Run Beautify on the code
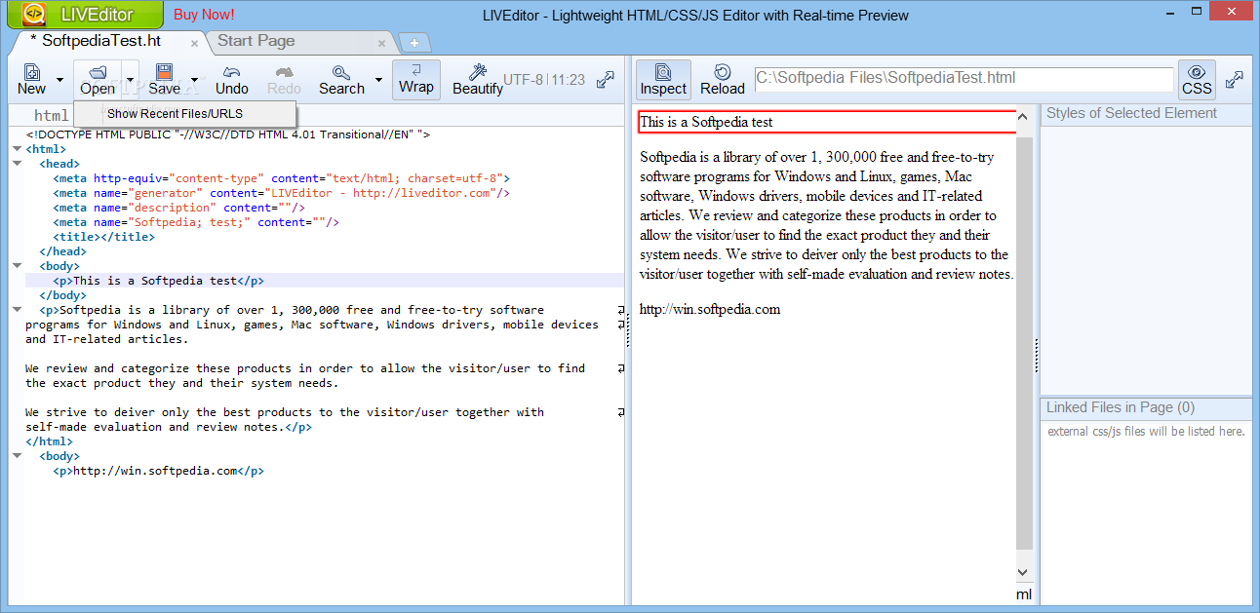 pos(477,80)
